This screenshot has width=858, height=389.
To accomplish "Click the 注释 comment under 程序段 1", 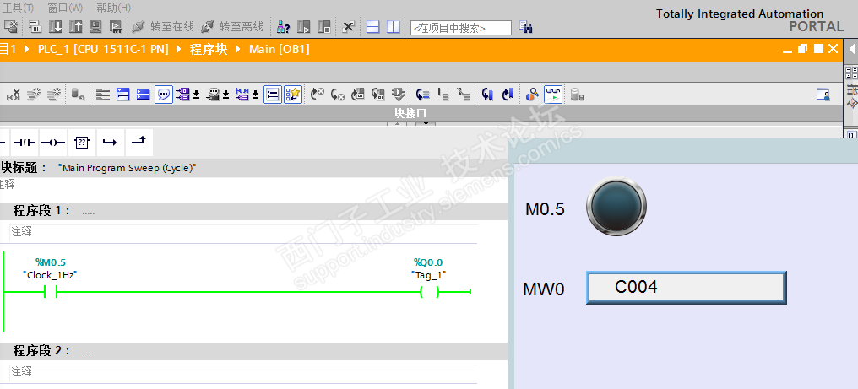I will tap(22, 232).
